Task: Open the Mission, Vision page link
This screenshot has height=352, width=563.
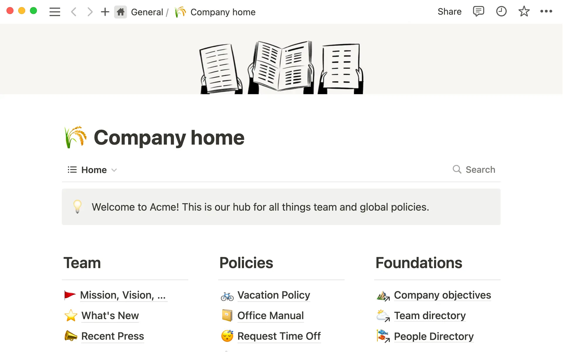Action: (x=123, y=295)
